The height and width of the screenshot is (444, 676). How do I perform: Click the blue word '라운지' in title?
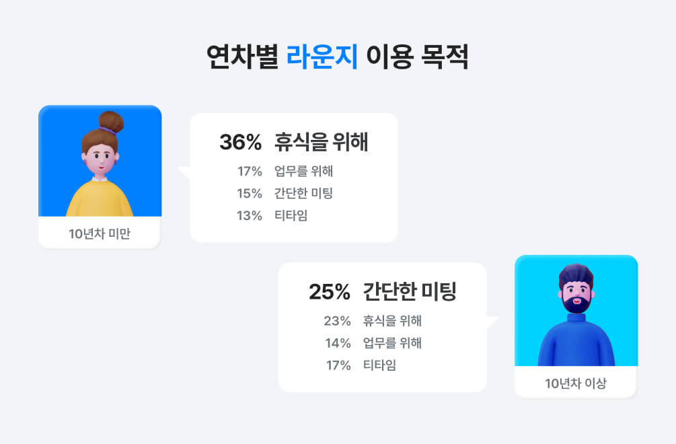pos(322,57)
